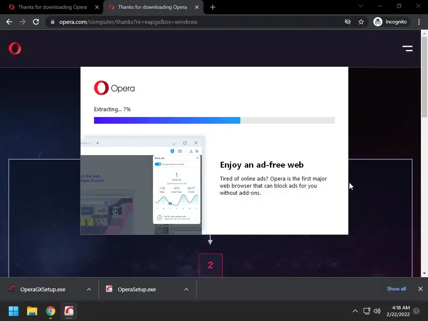Screen dimensions: 428x321
Task: Expand options for OperaSetup.exe
Action: 186,289
